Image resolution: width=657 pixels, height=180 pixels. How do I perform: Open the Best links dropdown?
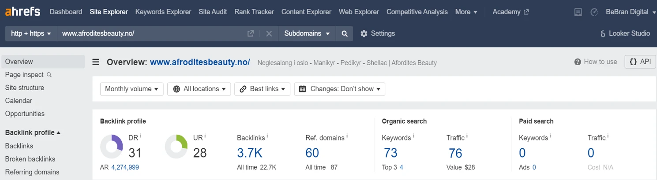pyautogui.click(x=263, y=89)
